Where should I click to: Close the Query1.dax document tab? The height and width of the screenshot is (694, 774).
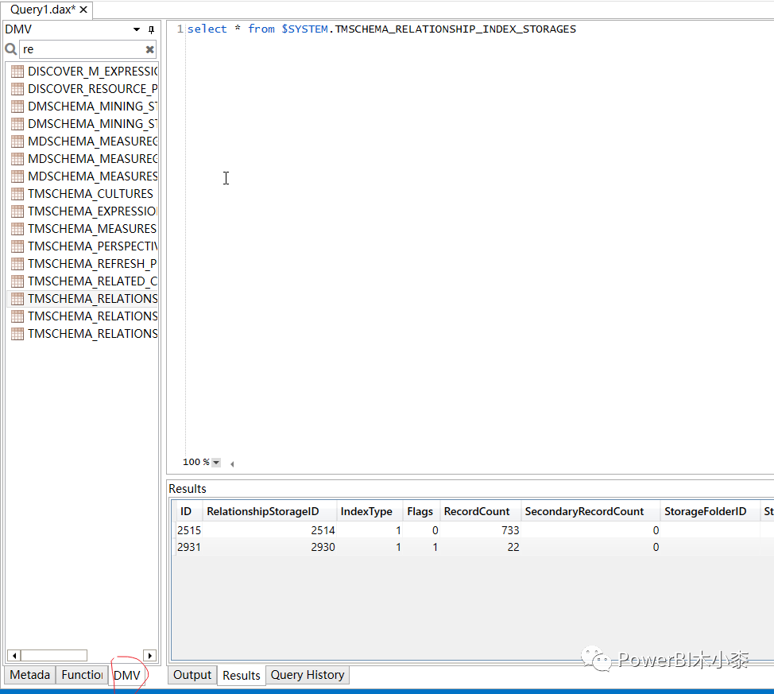pos(83,10)
